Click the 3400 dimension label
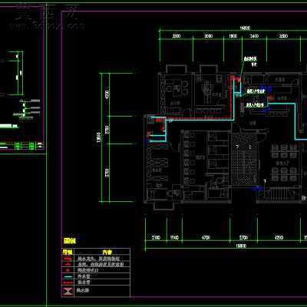This screenshot has width=307, height=307. point(254,36)
